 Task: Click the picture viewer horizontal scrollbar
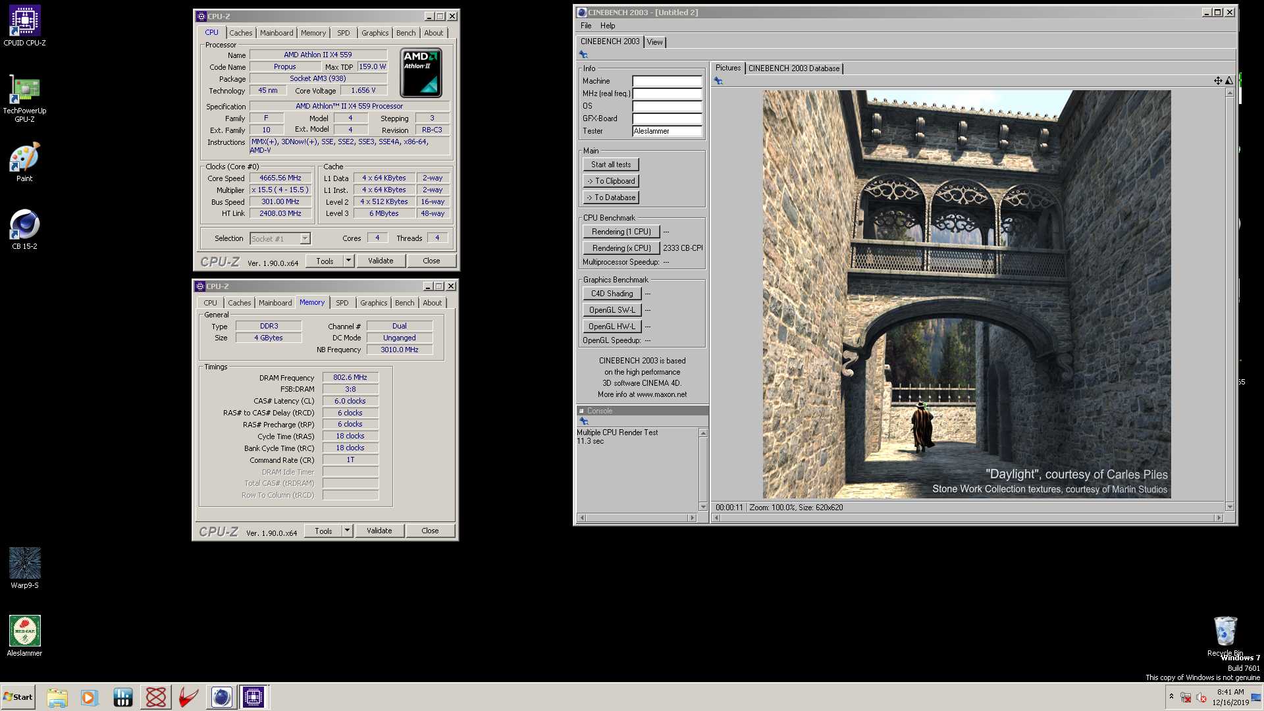click(x=968, y=518)
